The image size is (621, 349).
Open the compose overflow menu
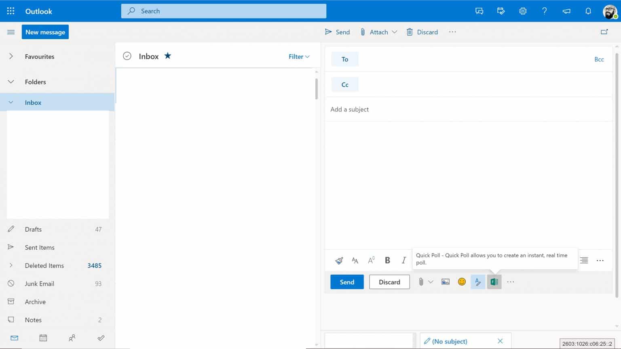point(511,282)
